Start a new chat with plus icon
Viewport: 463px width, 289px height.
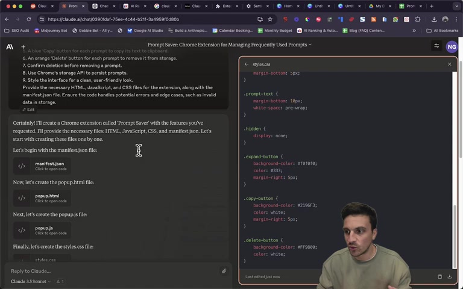[x=24, y=46]
